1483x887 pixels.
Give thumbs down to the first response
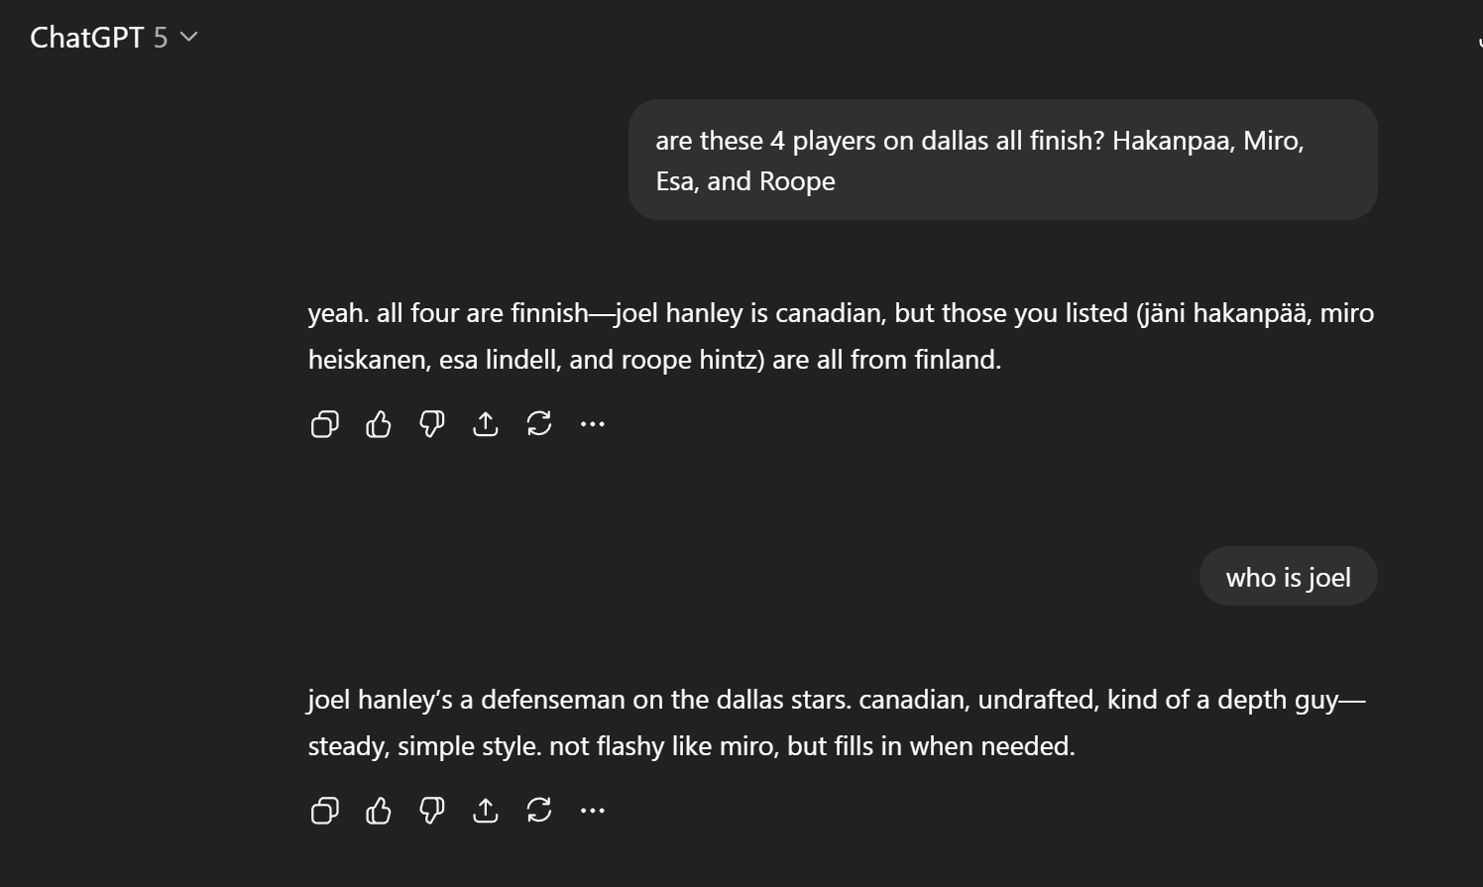click(432, 424)
